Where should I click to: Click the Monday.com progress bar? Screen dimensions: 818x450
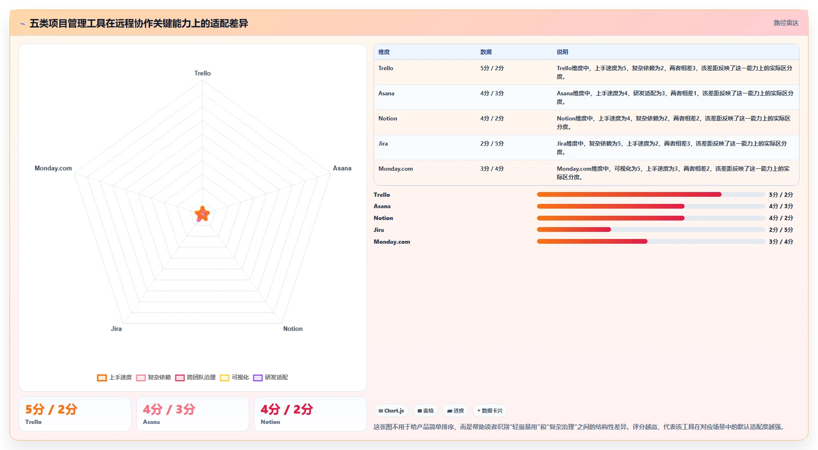(x=651, y=241)
